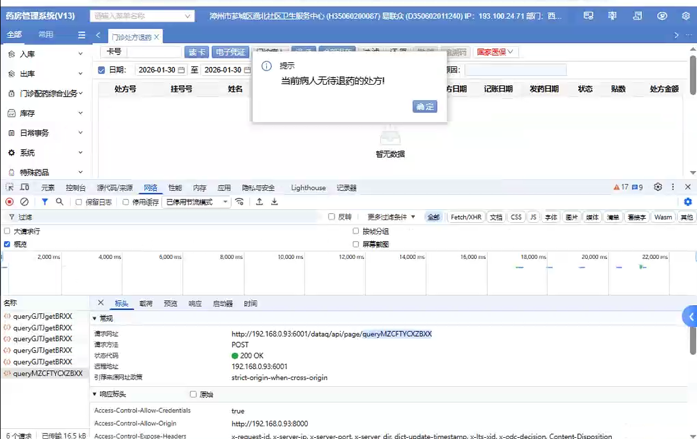
Task: Expand the 入库 sidebar menu
Action: pos(46,54)
